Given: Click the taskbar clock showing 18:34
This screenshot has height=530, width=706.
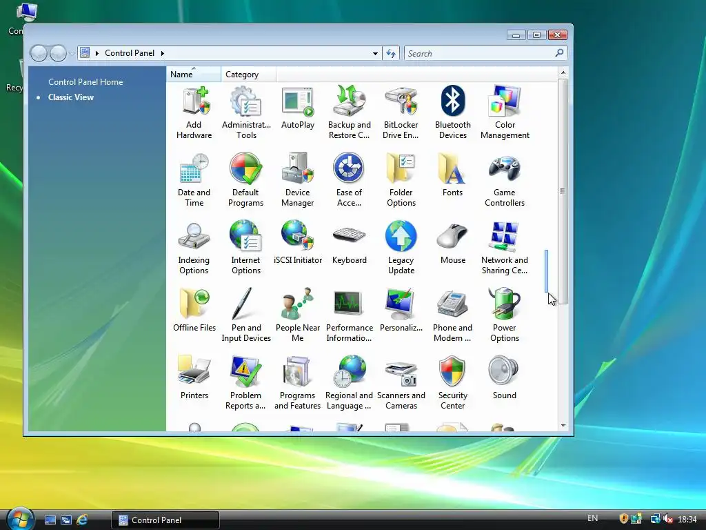Looking at the screenshot, I should pos(687,520).
